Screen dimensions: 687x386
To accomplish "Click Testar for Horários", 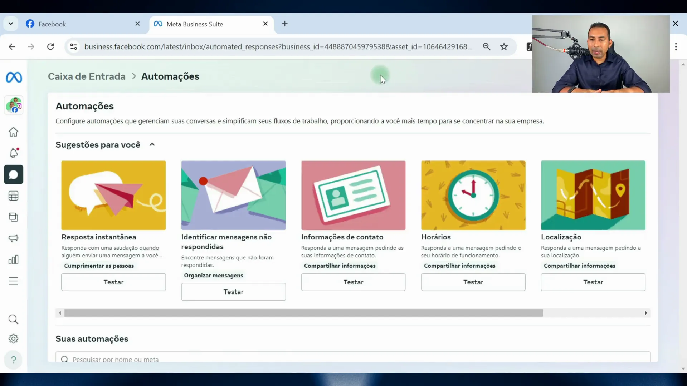I will [x=473, y=282].
